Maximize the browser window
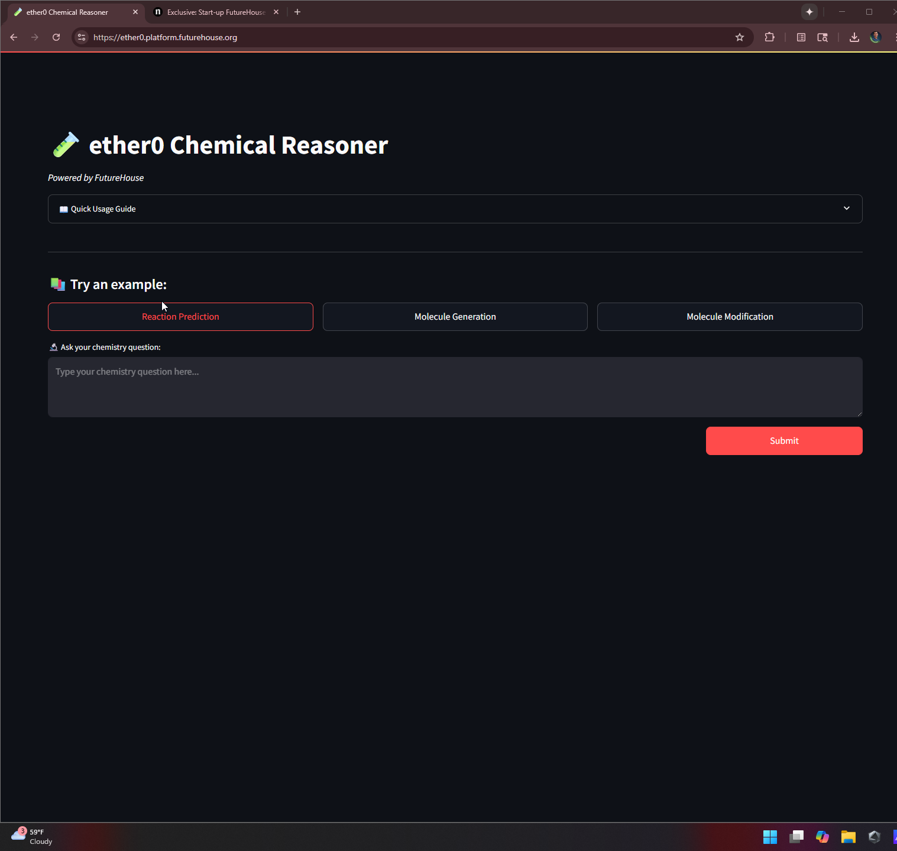Viewport: 897px width, 851px height. point(869,12)
